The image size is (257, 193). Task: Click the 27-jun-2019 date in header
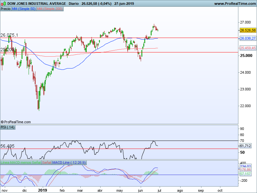pyautogui.click(x=124, y=4)
